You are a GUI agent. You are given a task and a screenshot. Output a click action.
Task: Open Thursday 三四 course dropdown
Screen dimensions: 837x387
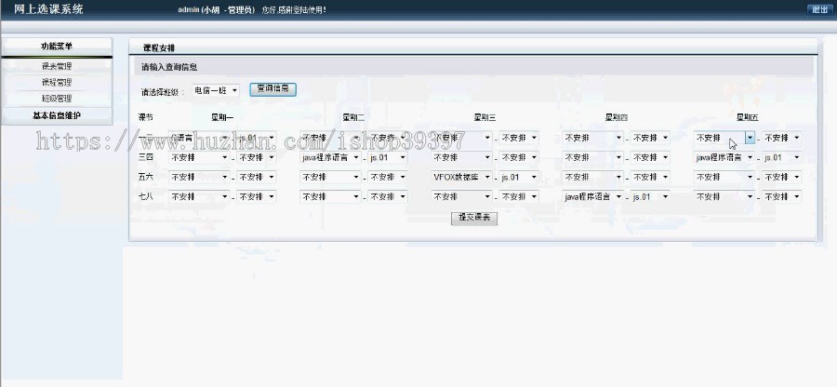(x=593, y=157)
